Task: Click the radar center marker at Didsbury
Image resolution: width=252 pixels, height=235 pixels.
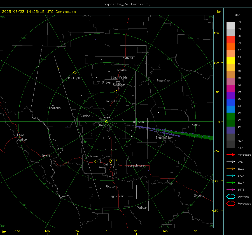Action: (x=107, y=122)
